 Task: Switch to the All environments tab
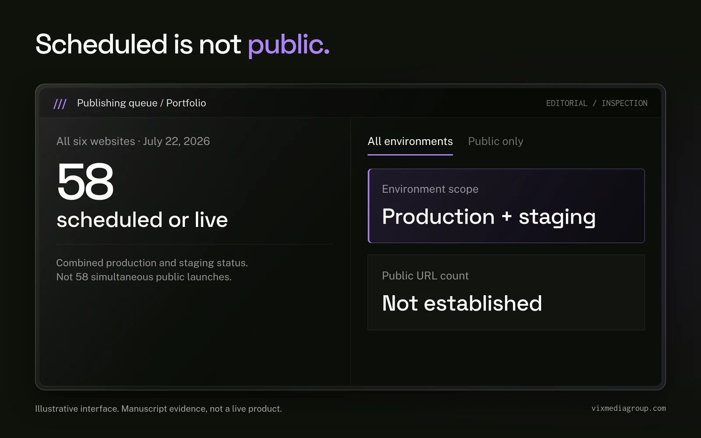(410, 141)
